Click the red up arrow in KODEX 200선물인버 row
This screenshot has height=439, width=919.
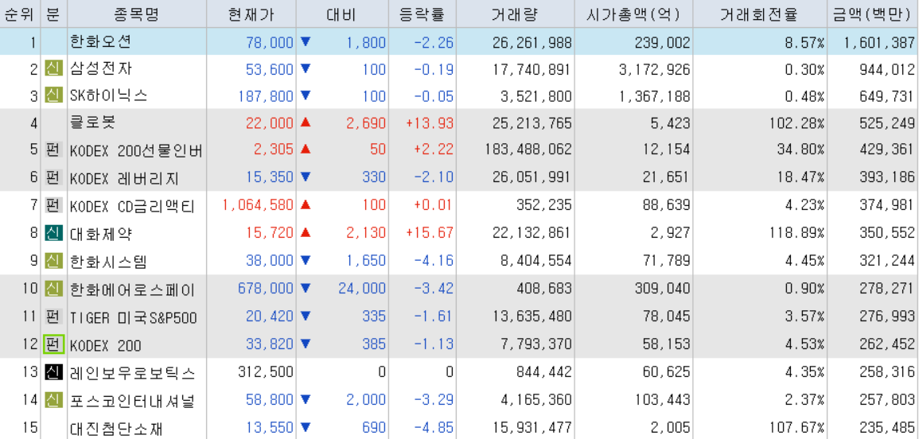tap(305, 150)
